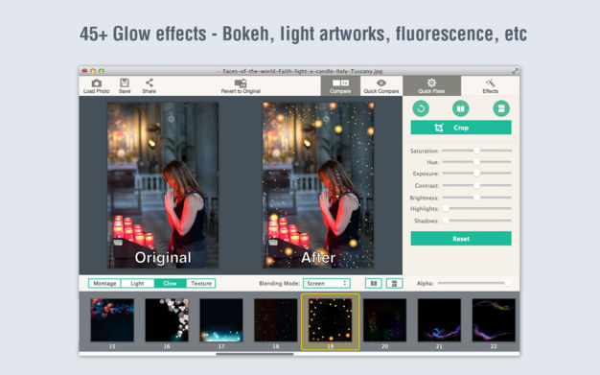
Task: Select the Montage category tab
Action: pyautogui.click(x=104, y=284)
